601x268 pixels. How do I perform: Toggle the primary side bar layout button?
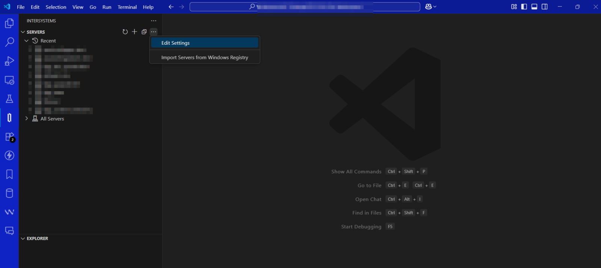(x=524, y=7)
